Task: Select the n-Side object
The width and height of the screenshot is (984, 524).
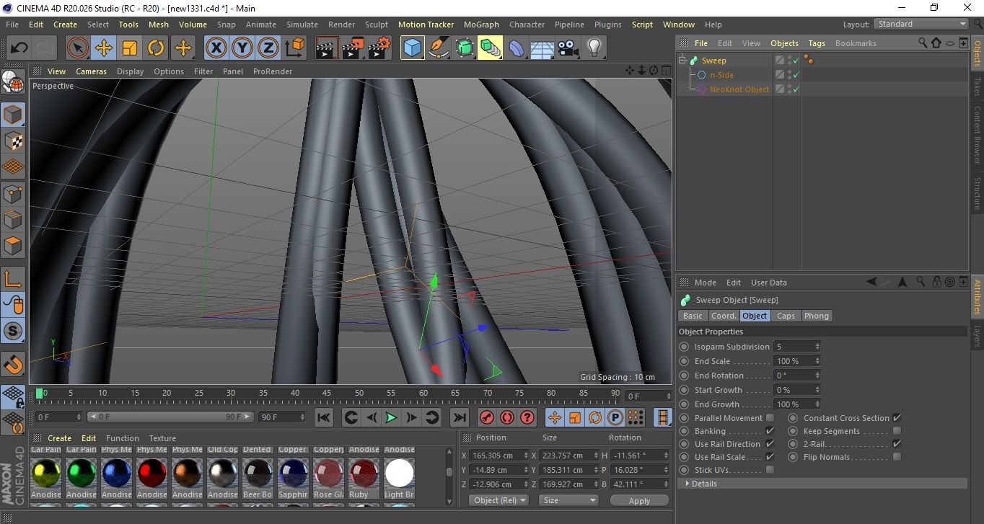Action: point(721,75)
